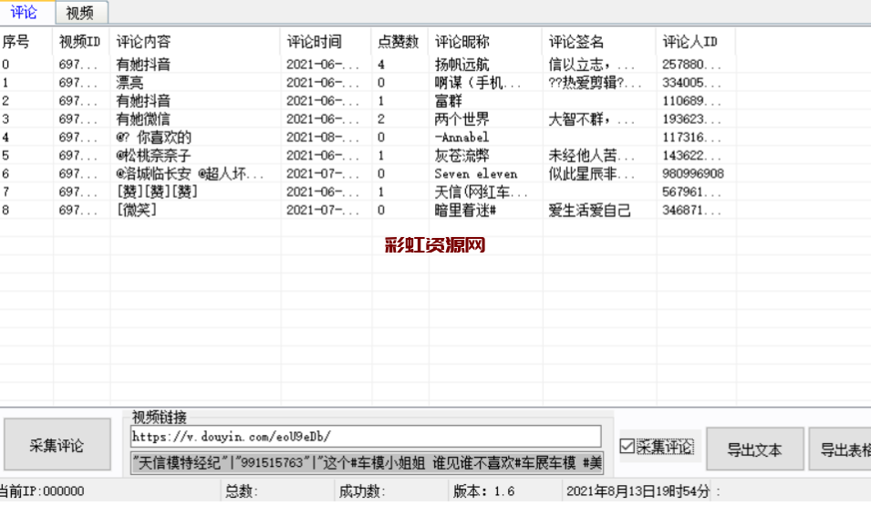Viewport: 871px width, 506px height.
Task: Toggle the 采集评论 checkbox
Action: coord(627,447)
